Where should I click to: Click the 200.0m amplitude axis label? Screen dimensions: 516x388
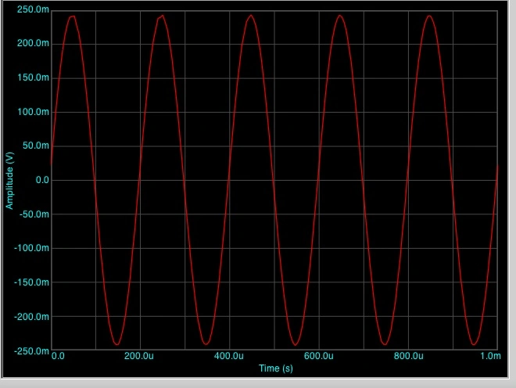pyautogui.click(x=33, y=43)
